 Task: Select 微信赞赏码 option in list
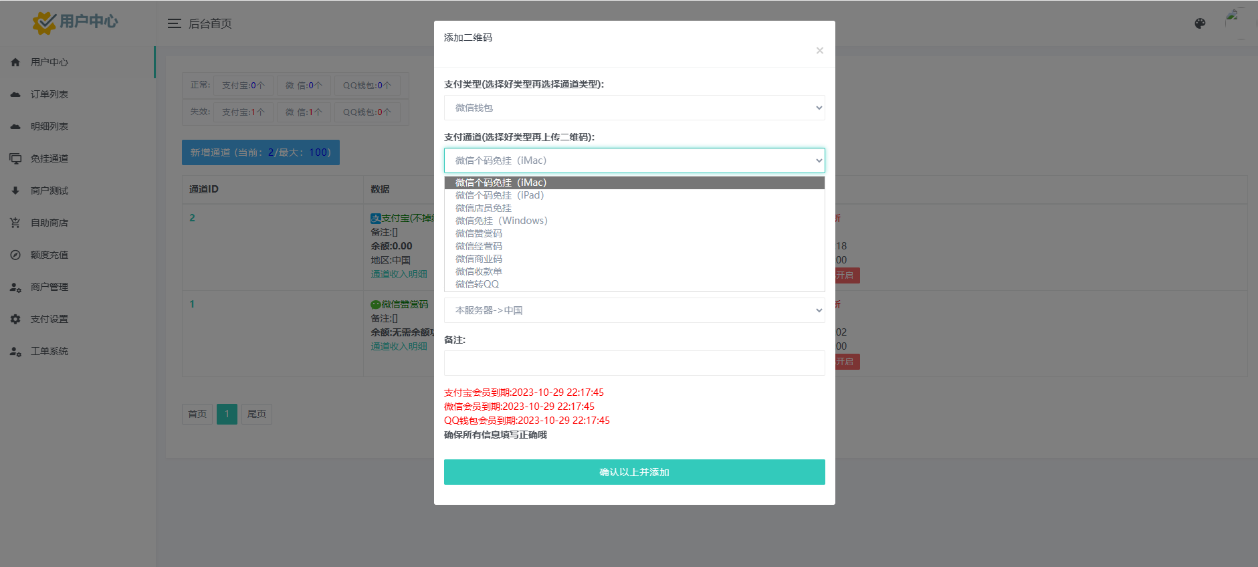coord(634,233)
